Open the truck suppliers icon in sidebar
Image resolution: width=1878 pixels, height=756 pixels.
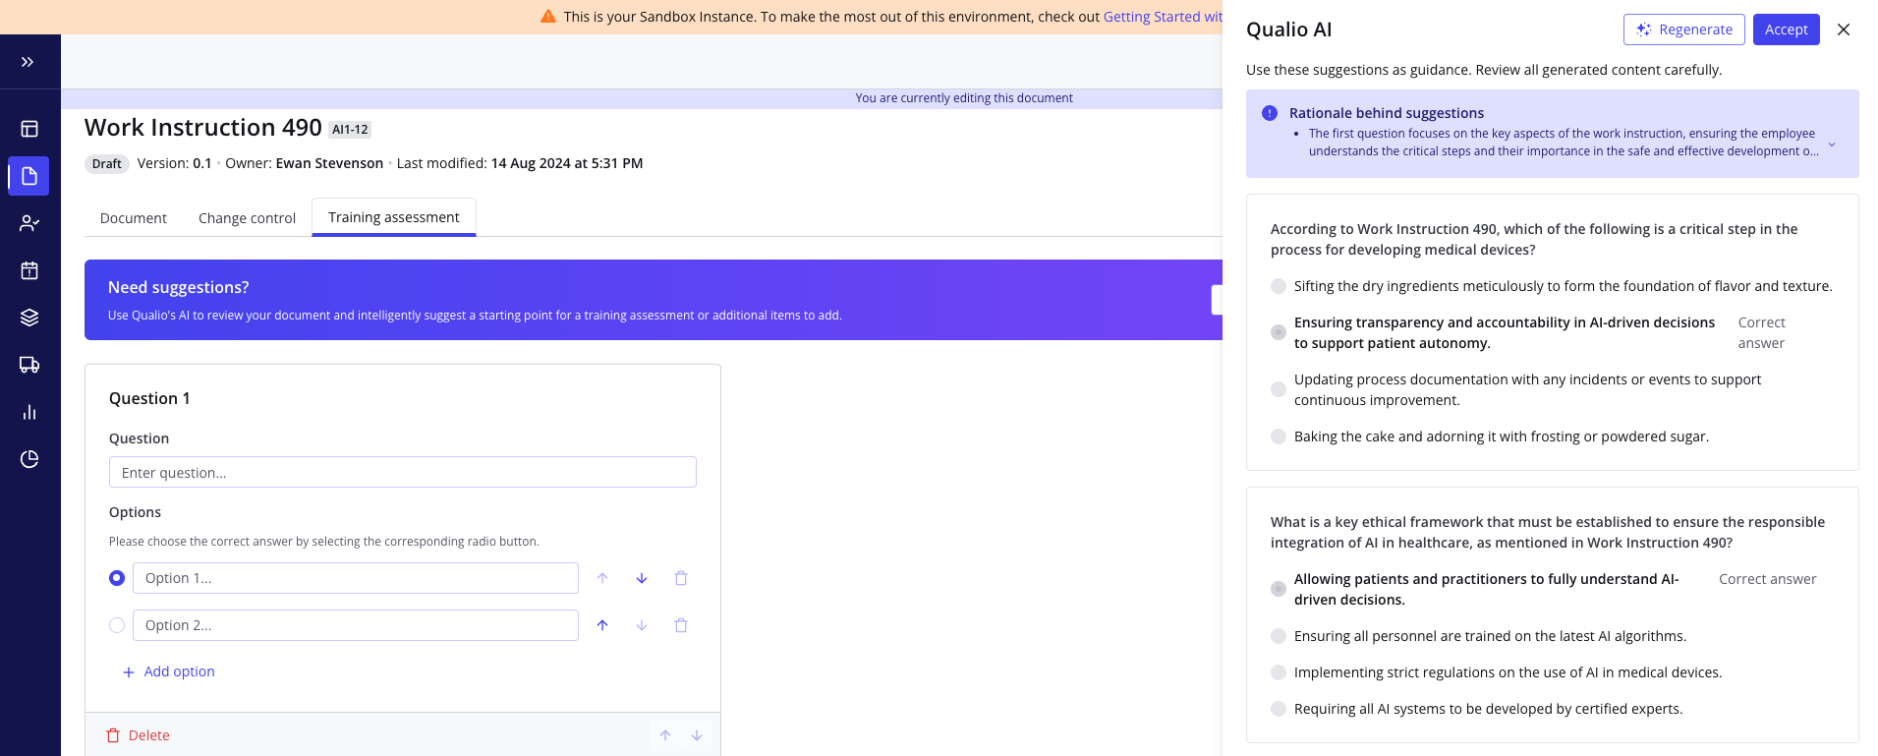tap(29, 365)
